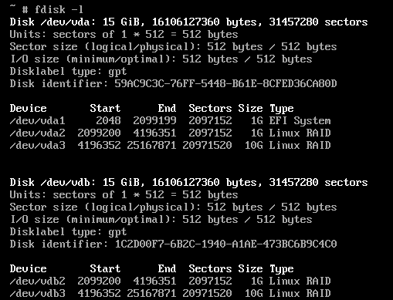Click the second table's Type column header
The height and width of the screenshot is (300, 393).
click(x=282, y=269)
